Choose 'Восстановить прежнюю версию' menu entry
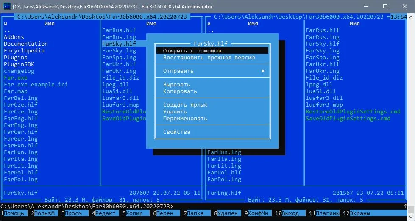Screen dimensions: 415x221 click(x=209, y=58)
